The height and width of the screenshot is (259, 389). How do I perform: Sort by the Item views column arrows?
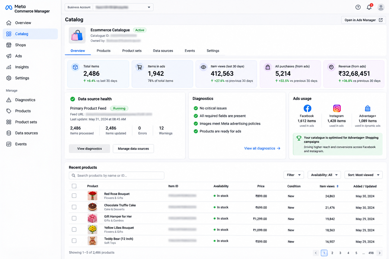point(338,186)
